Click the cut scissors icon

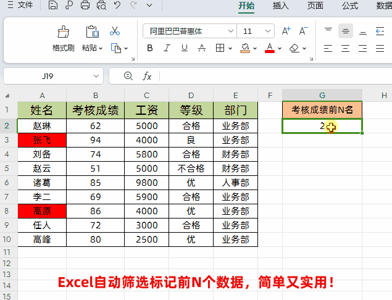115,31
